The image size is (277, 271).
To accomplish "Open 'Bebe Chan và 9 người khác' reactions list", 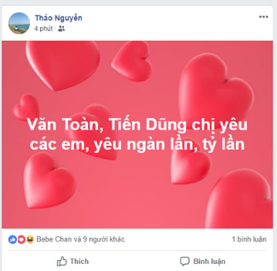I will pyautogui.click(x=81, y=239).
